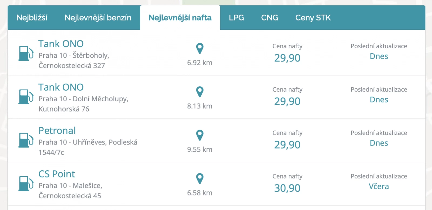Image resolution: width=432 pixels, height=210 pixels.
Task: Click map pin above 6.92 km
Action: pyautogui.click(x=200, y=49)
